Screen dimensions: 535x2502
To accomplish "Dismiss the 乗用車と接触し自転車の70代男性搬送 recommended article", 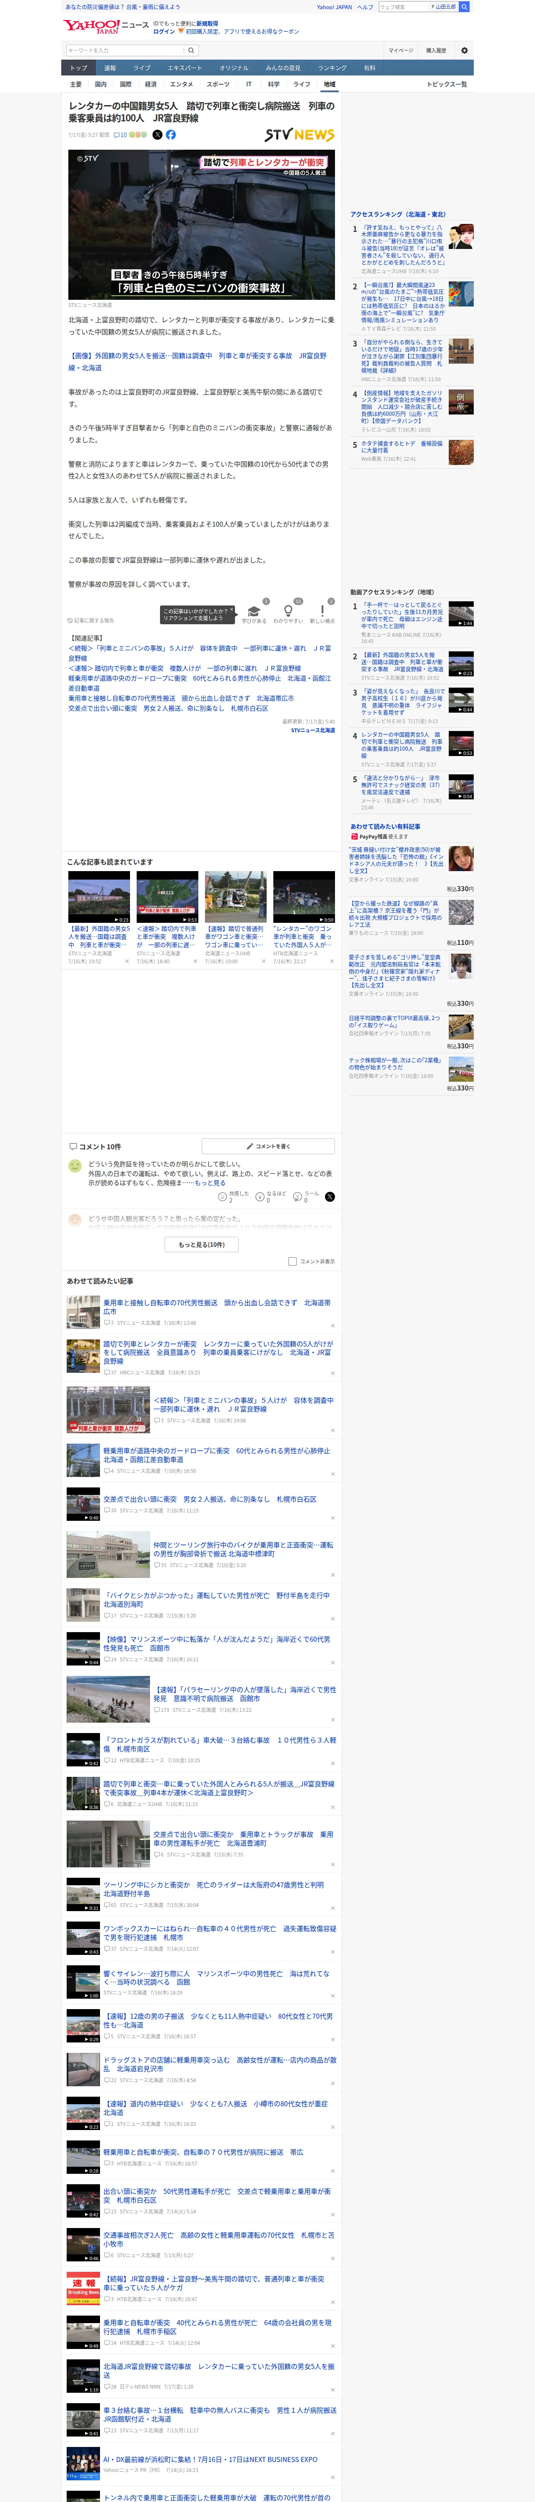I will click(x=332, y=1326).
